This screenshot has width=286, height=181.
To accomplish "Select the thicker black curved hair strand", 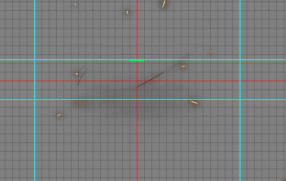I will pyautogui.click(x=83, y=76).
